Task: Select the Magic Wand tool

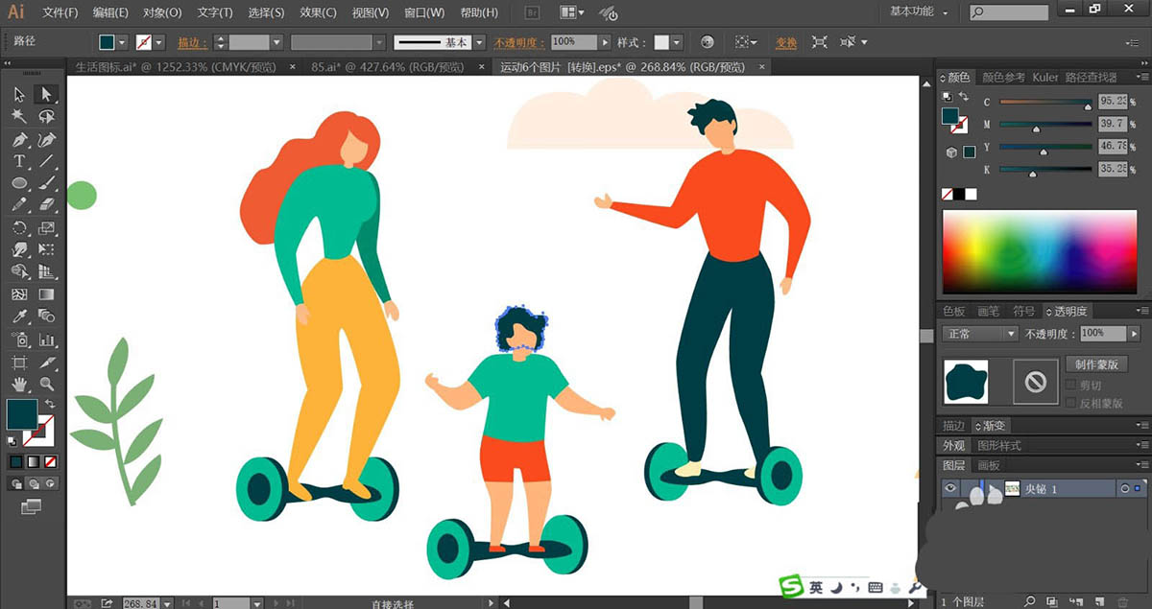Action: (x=19, y=116)
